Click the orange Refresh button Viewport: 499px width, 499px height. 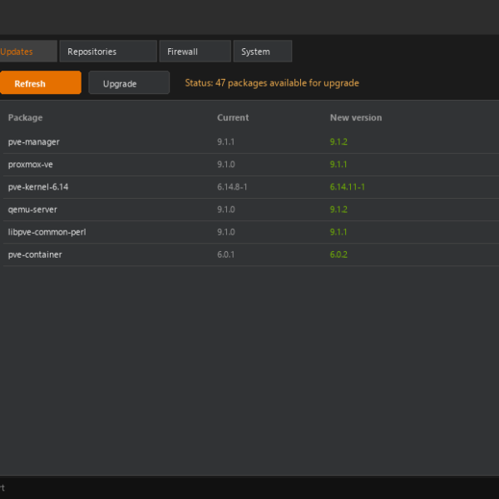point(41,82)
